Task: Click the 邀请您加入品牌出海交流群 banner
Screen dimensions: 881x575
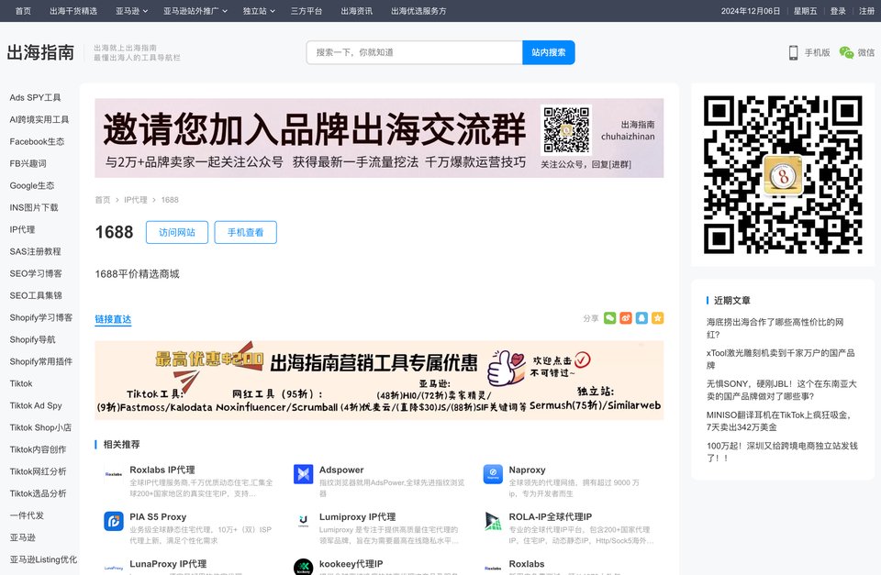Action: (x=379, y=138)
